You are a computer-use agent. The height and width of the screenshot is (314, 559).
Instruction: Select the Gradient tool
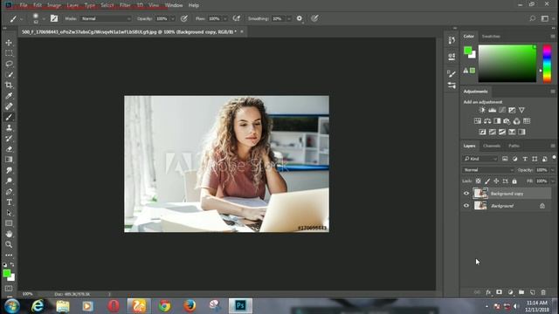(x=9, y=160)
